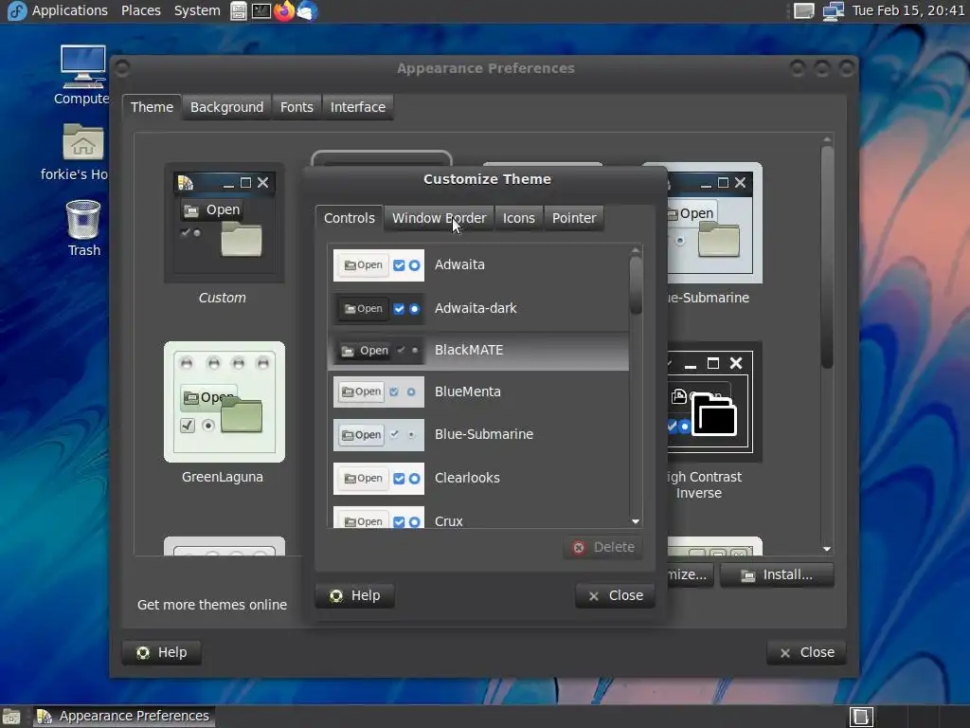Launch Thunderbird mail from top panel
The width and height of the screenshot is (970, 728).
(307, 10)
